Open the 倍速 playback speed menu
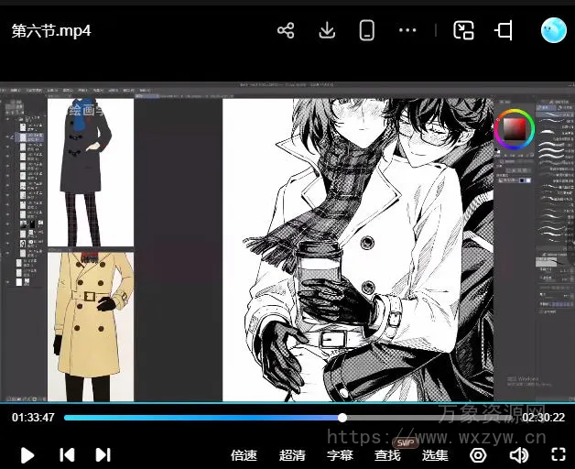 [x=244, y=455]
